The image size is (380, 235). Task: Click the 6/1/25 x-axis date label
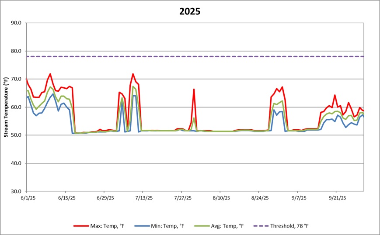coord(27,198)
